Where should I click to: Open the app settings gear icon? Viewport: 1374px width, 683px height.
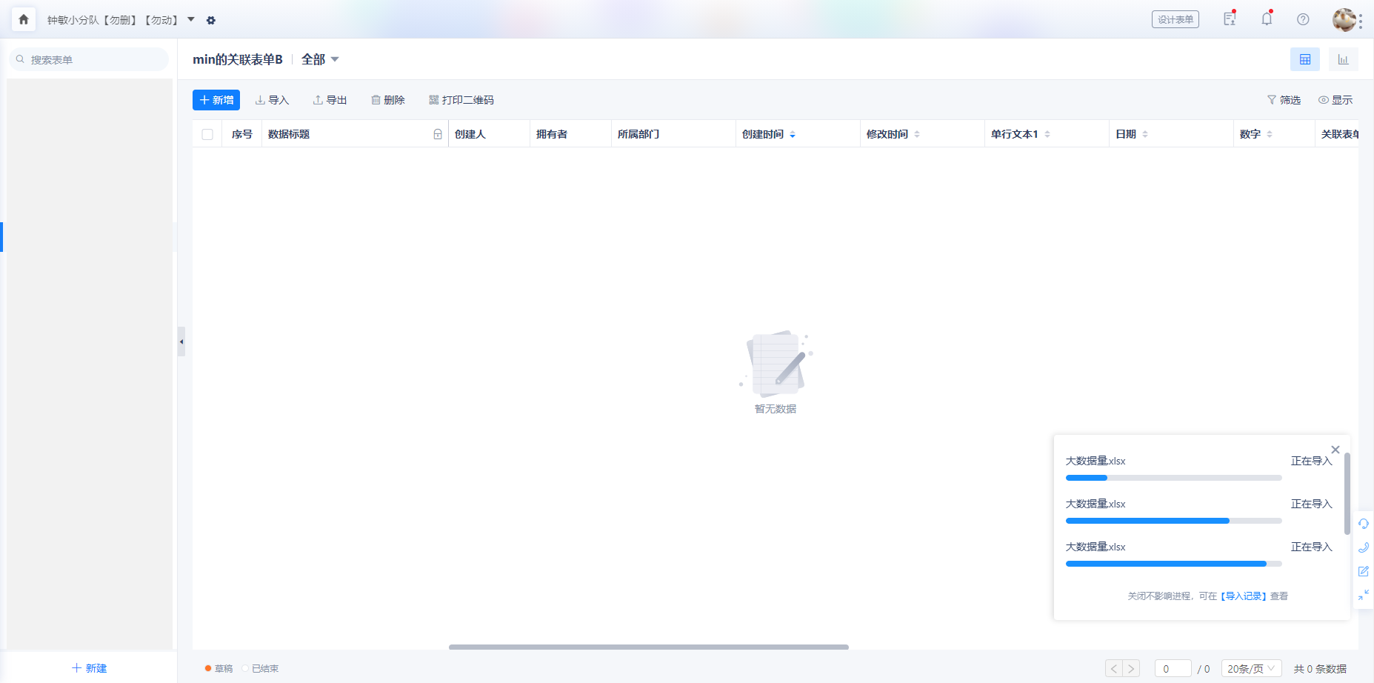(x=211, y=20)
